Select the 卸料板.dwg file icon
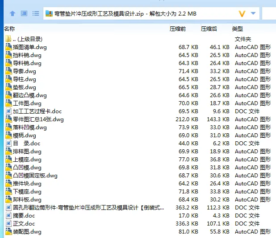The width and height of the screenshot is (276, 238). coord(8,200)
